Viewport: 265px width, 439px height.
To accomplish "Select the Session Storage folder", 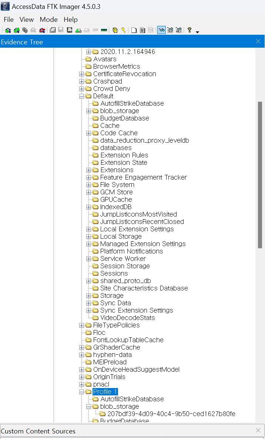I will click(x=125, y=266).
